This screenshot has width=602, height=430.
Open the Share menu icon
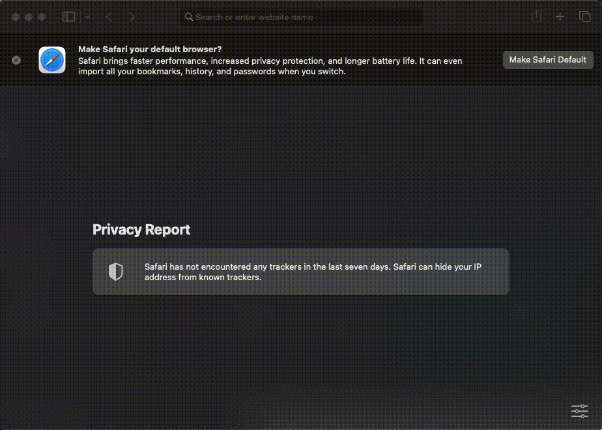536,17
